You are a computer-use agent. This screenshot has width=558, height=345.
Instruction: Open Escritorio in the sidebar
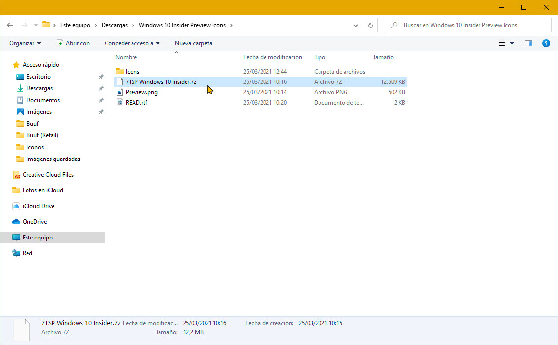(x=38, y=77)
